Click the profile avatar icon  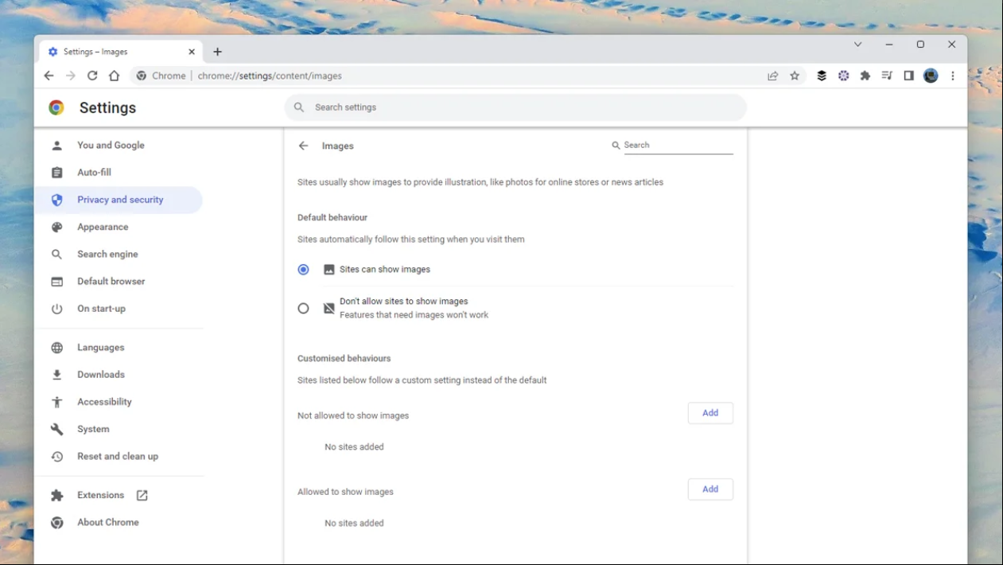931,76
